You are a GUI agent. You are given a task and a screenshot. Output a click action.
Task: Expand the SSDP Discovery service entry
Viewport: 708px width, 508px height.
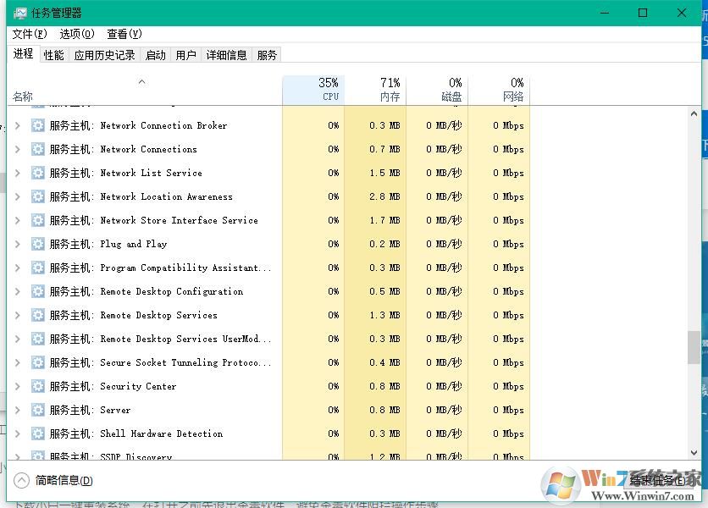click(17, 456)
